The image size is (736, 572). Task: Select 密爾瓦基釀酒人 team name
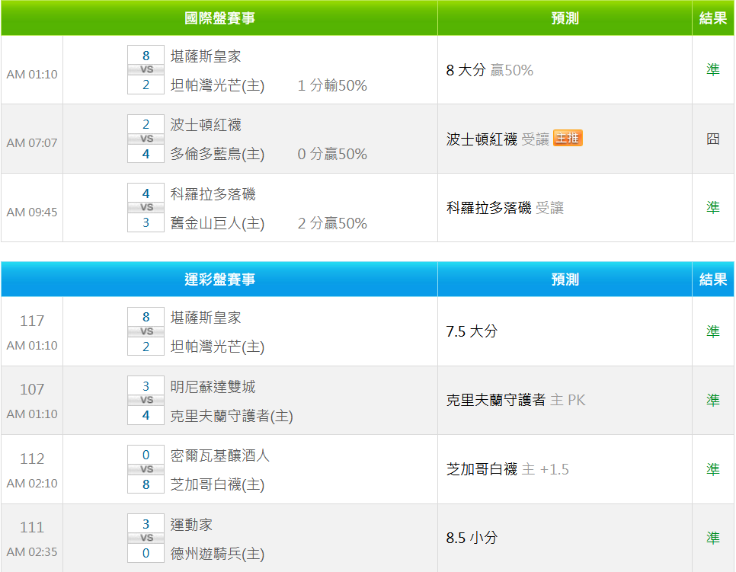pos(219,455)
